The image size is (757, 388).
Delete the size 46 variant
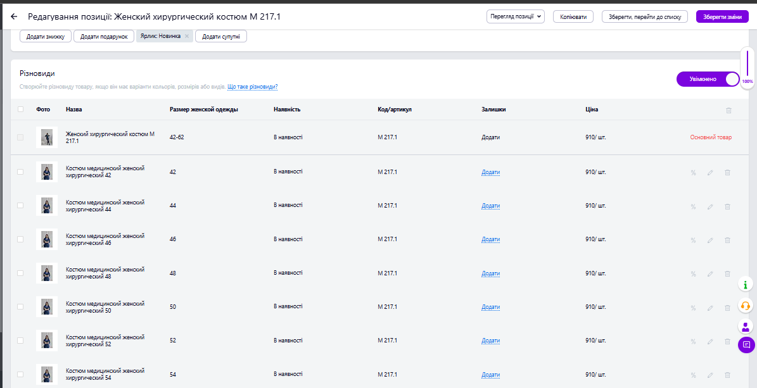[727, 241]
